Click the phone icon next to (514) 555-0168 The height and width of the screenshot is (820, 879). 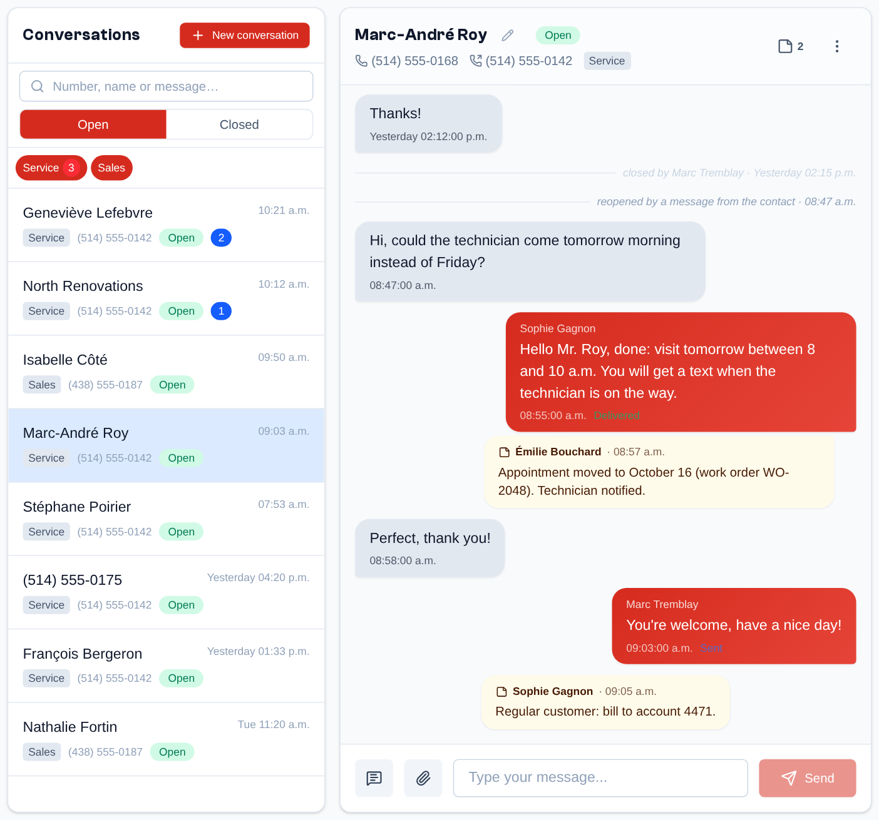361,61
